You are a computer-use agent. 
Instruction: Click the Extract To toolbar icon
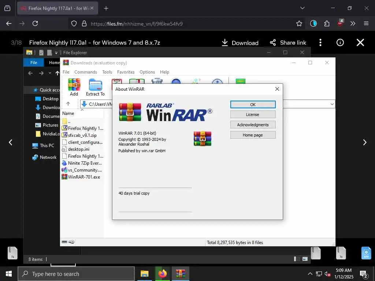coord(96,85)
